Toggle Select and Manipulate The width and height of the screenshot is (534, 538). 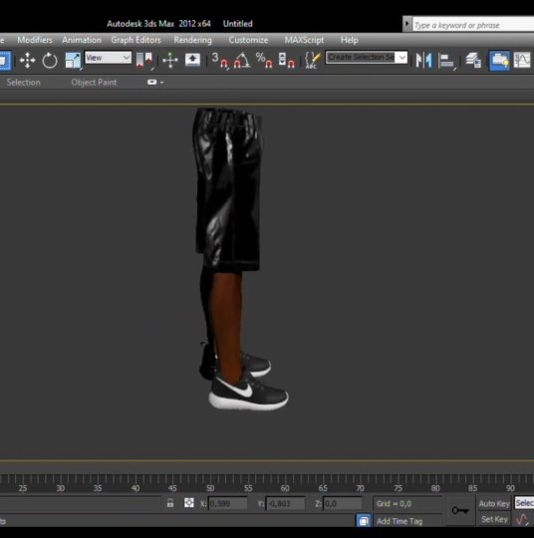click(170, 60)
